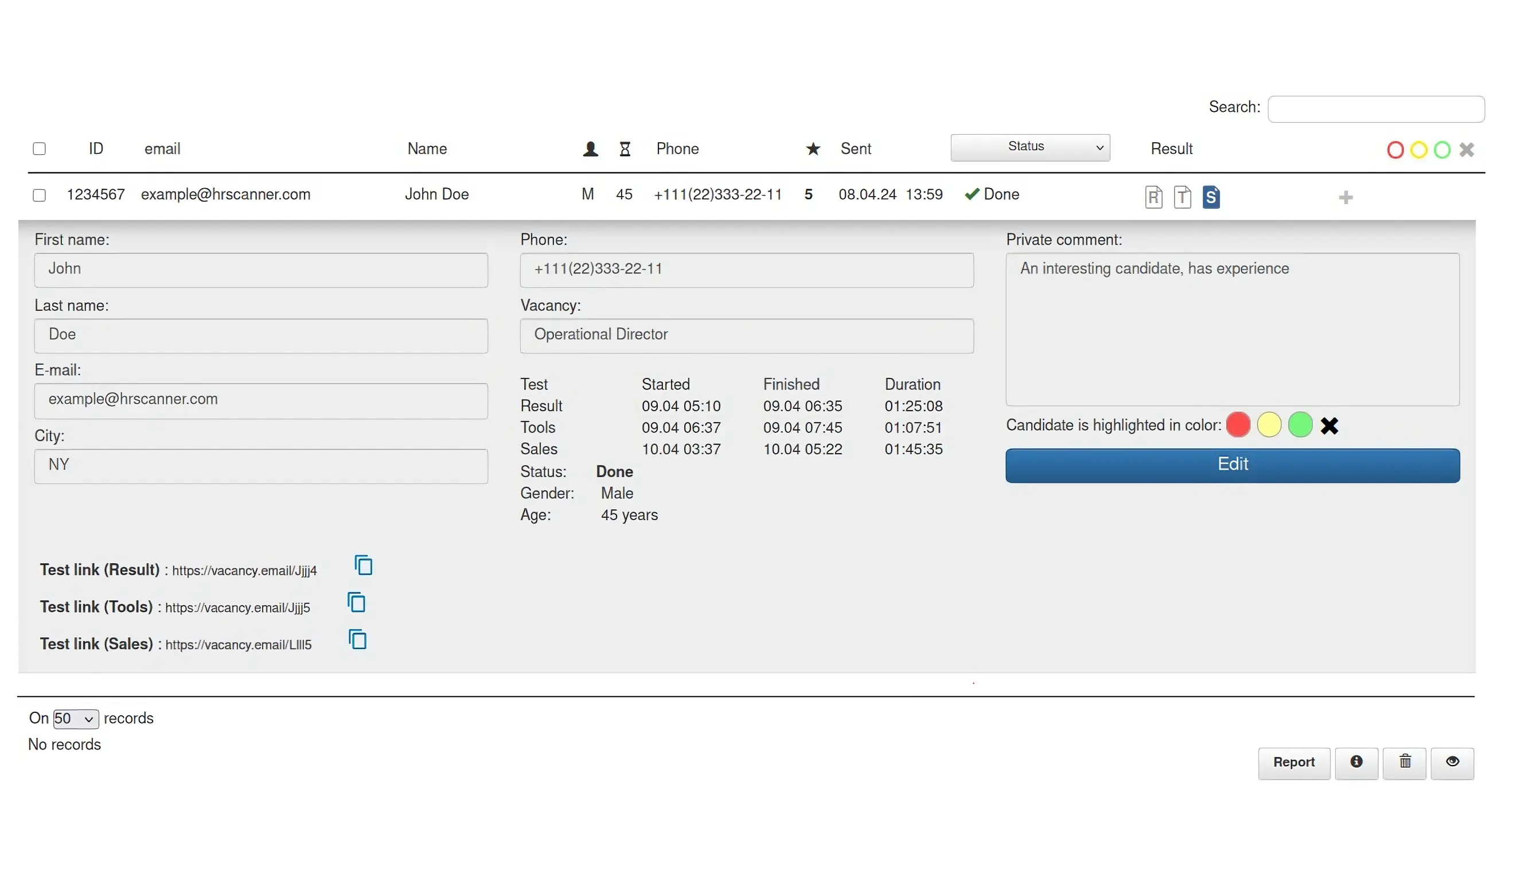
Task: Copy the Test link (Result) URL
Action: pos(364,565)
